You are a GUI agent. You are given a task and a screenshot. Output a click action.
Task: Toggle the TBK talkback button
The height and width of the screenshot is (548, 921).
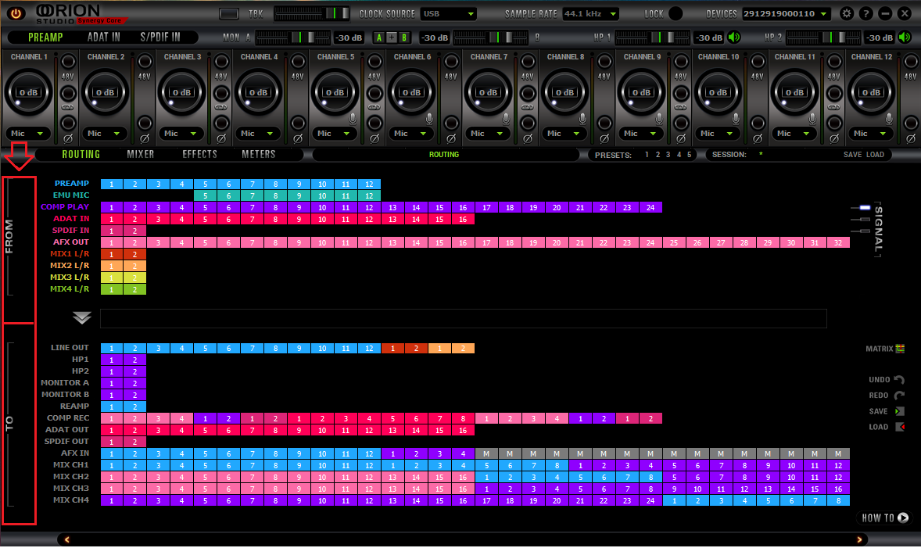[x=228, y=13]
